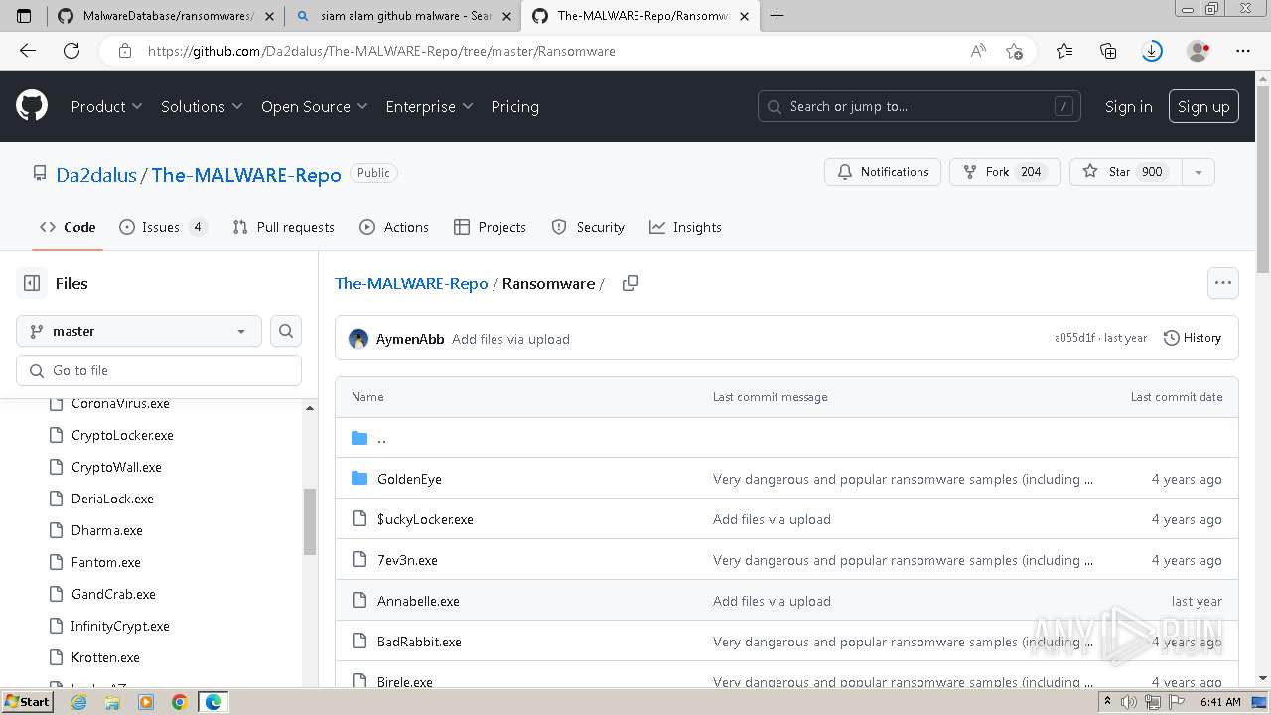This screenshot has width=1271, height=715.
Task: Open the master branch dropdown
Action: click(139, 331)
